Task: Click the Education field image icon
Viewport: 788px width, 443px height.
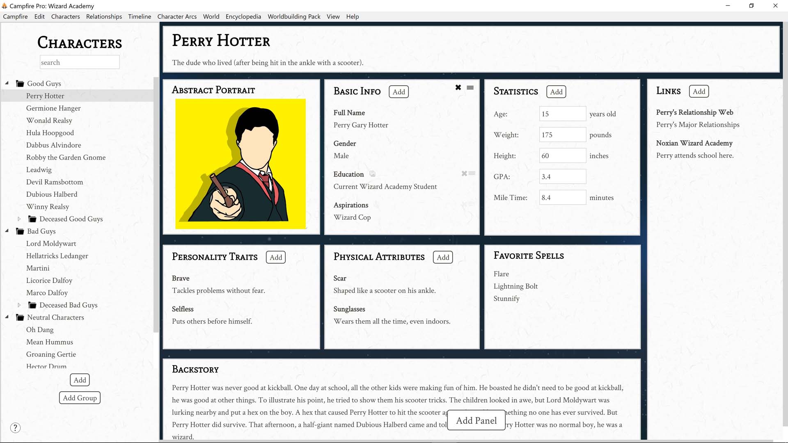Action: (372, 174)
